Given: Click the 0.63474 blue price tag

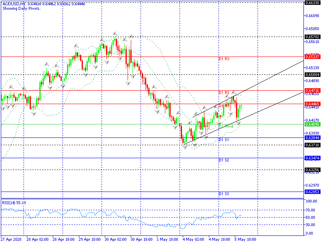Looking at the screenshot, I should [312, 158].
